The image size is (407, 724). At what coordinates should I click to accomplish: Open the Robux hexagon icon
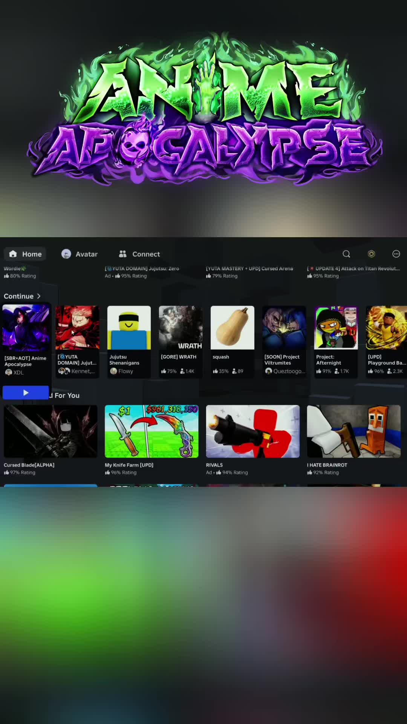pos(371,254)
